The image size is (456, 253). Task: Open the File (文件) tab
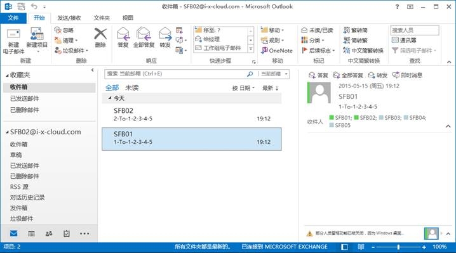13,18
